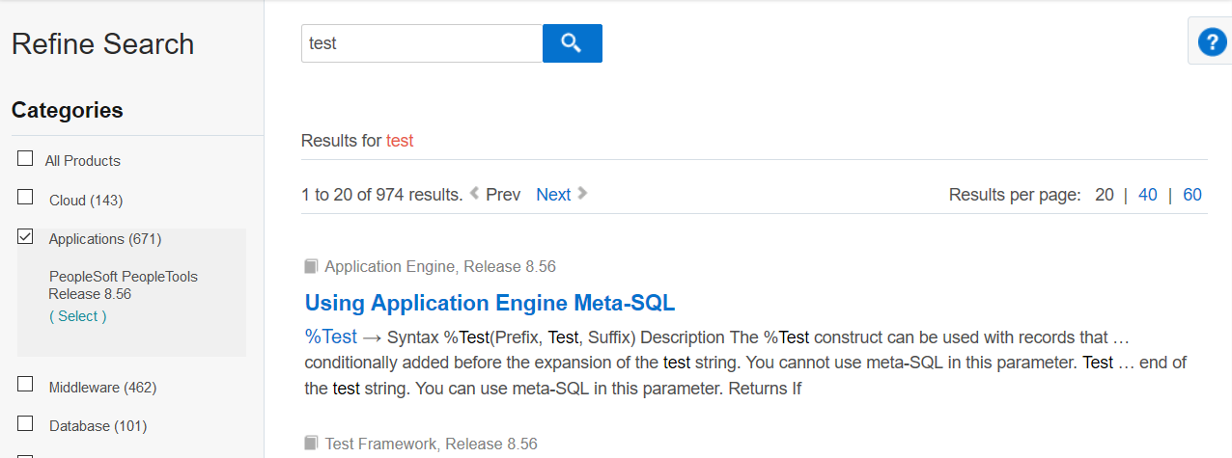The width and height of the screenshot is (1232, 458).
Task: Open Using Application Engine Meta-SQL result
Action: [x=490, y=303]
